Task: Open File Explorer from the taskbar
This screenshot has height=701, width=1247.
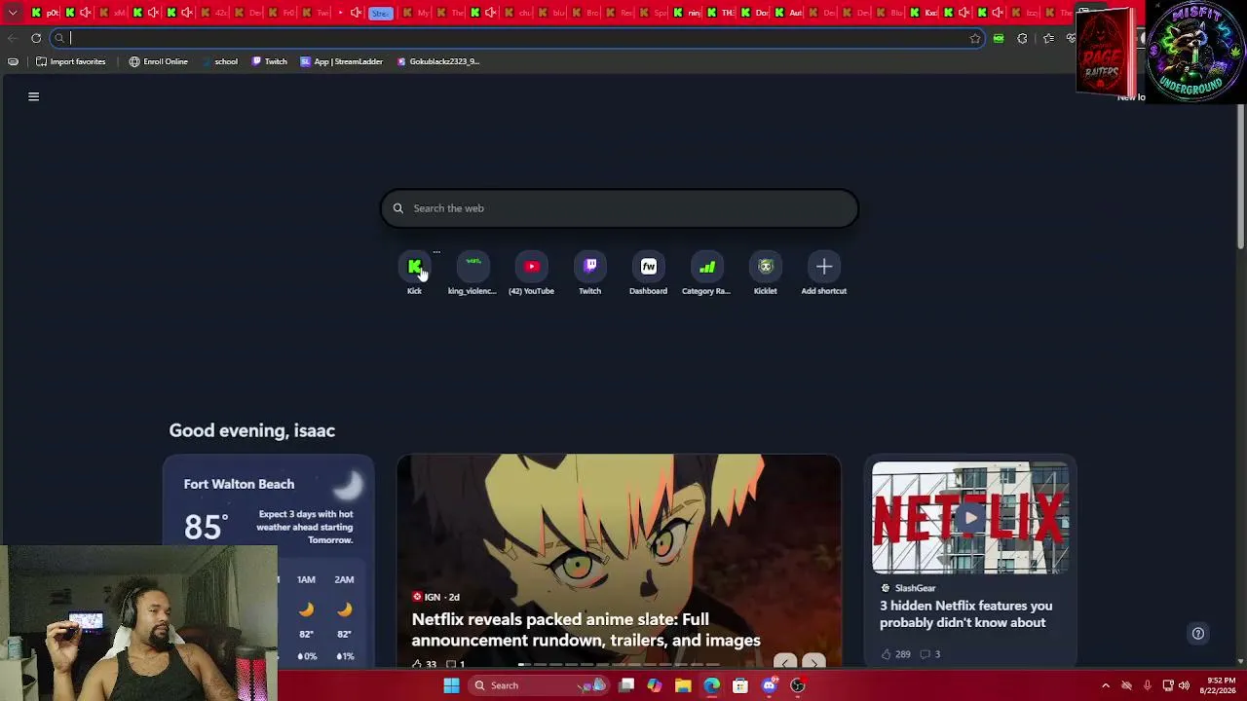Action: tap(683, 685)
